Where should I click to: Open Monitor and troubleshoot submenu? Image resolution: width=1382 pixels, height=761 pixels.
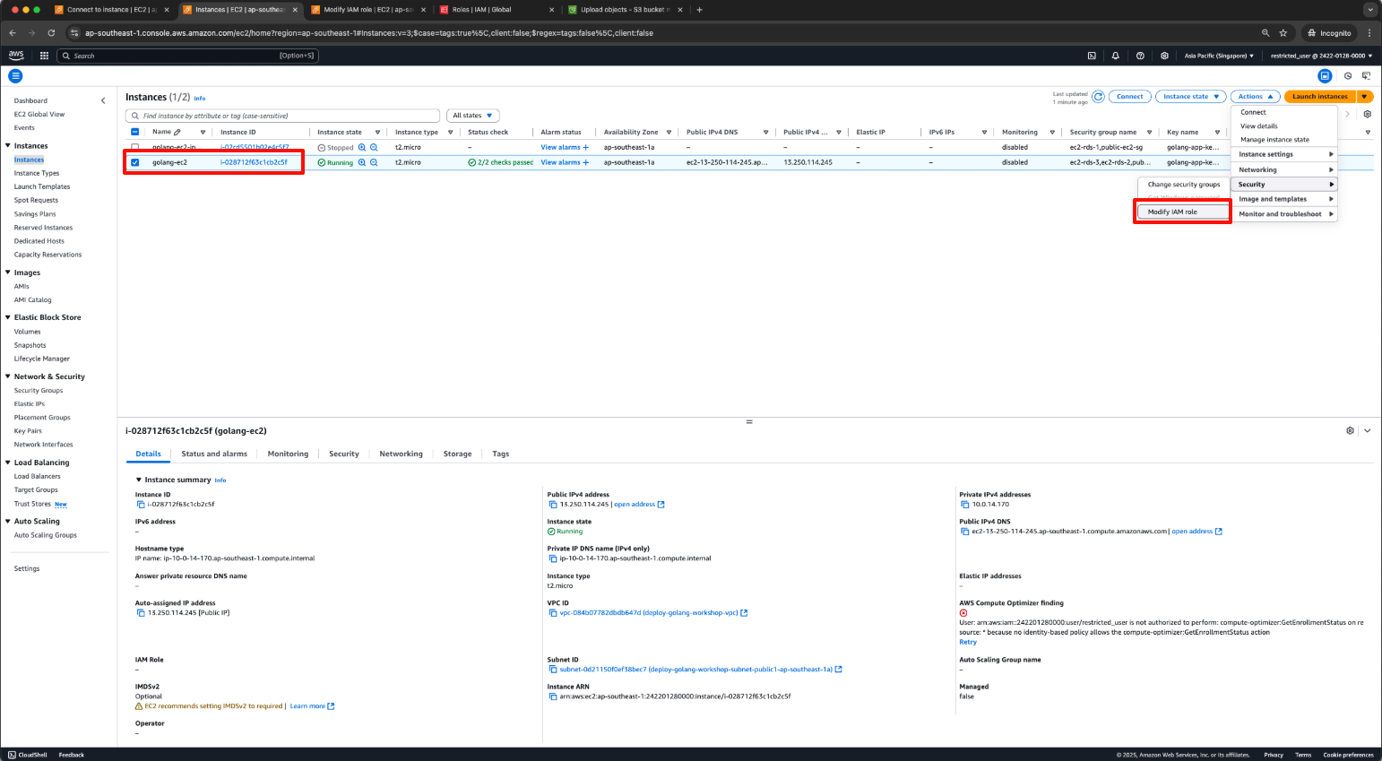tap(1285, 214)
